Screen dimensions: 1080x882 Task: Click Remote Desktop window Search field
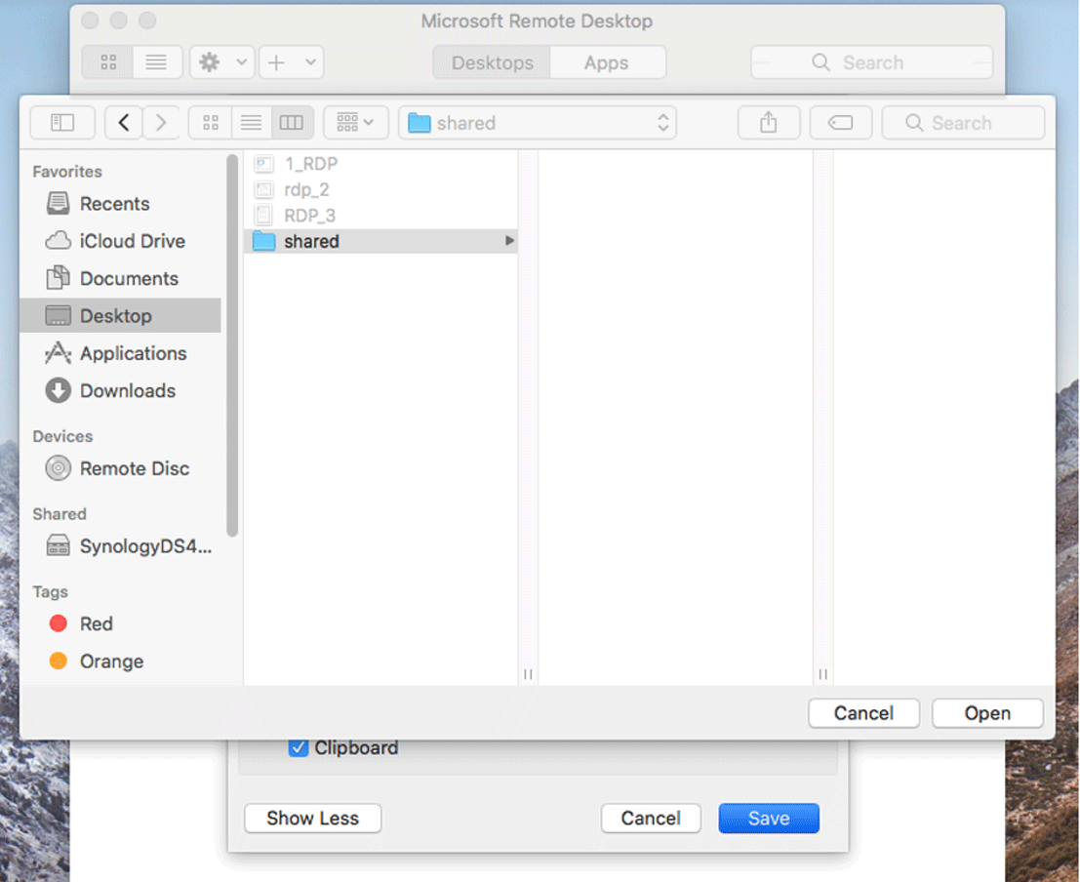coord(872,62)
